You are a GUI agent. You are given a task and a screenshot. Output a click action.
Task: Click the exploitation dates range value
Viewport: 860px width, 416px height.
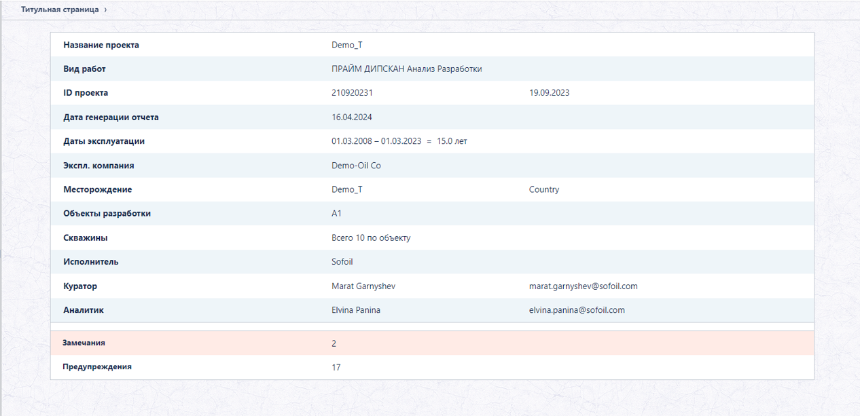[399, 141]
